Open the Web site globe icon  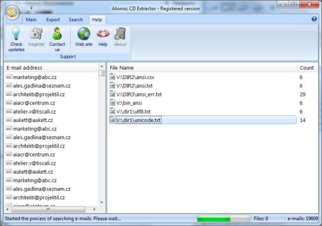(83, 37)
